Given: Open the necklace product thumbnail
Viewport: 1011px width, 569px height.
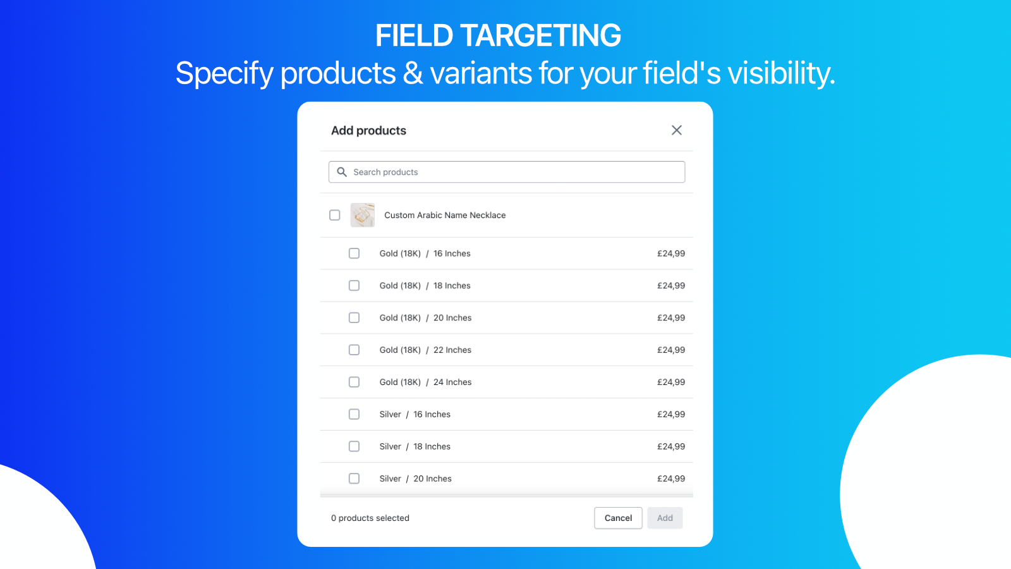Looking at the screenshot, I should (x=363, y=215).
